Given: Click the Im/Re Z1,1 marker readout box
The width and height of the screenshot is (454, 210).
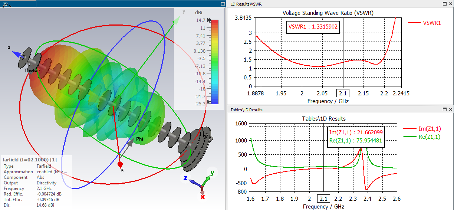Looking at the screenshot, I should (x=356, y=137).
